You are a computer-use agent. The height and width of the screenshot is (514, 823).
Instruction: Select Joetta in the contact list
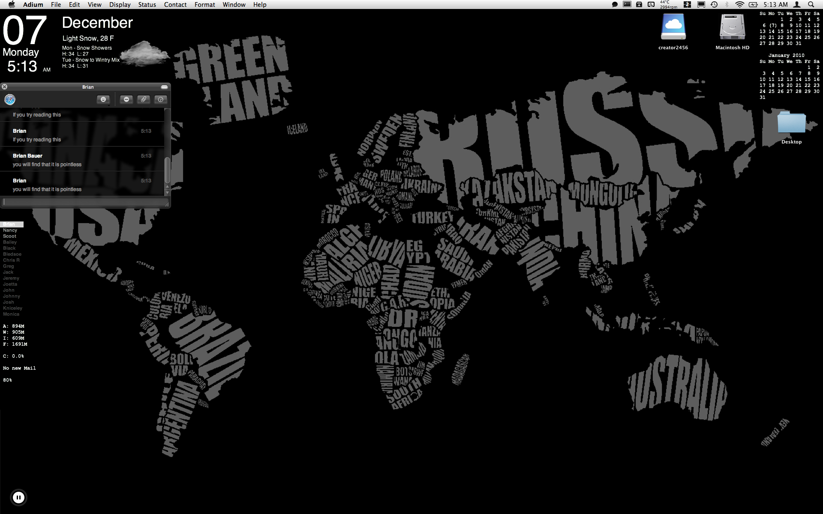click(x=10, y=284)
